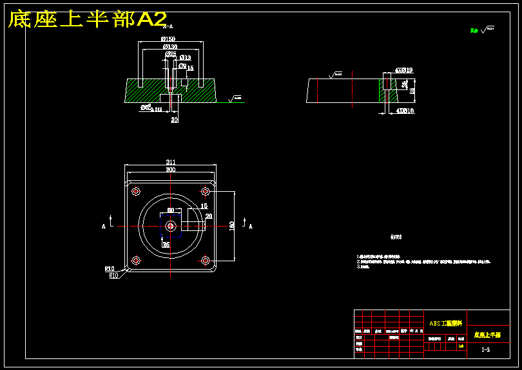Select the 160 vertical dimension

[x=232, y=226]
